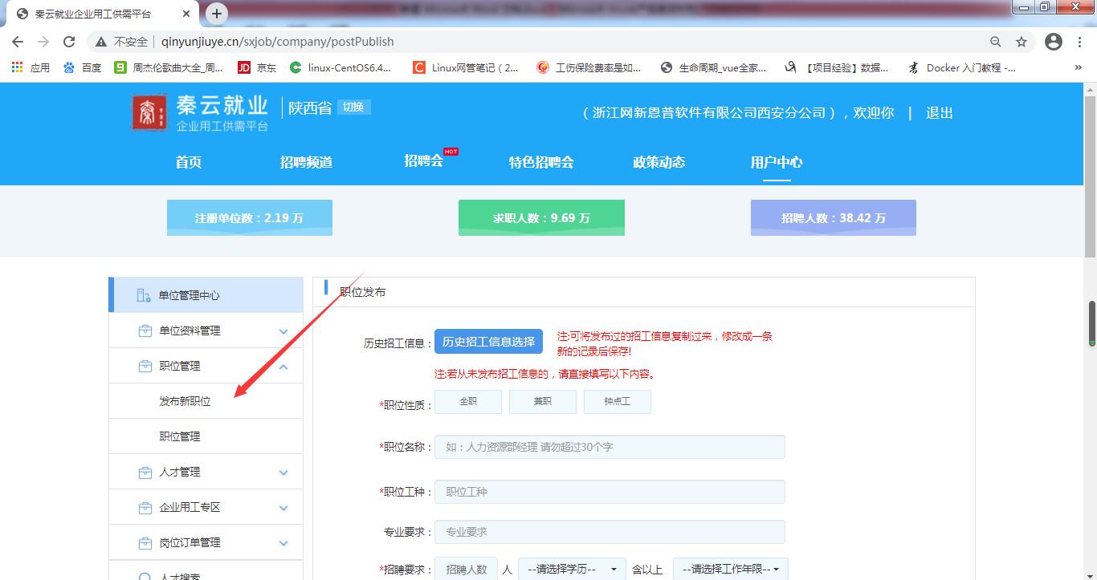Collapse the 职位管理 sidebar section

[206, 366]
